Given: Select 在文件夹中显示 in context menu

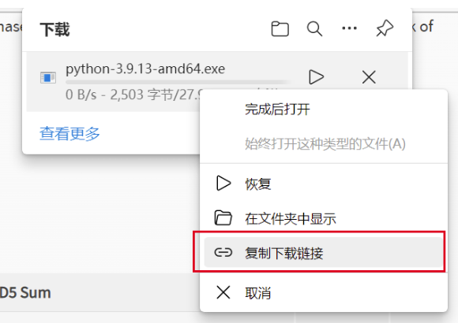Looking at the screenshot, I should point(324,219).
